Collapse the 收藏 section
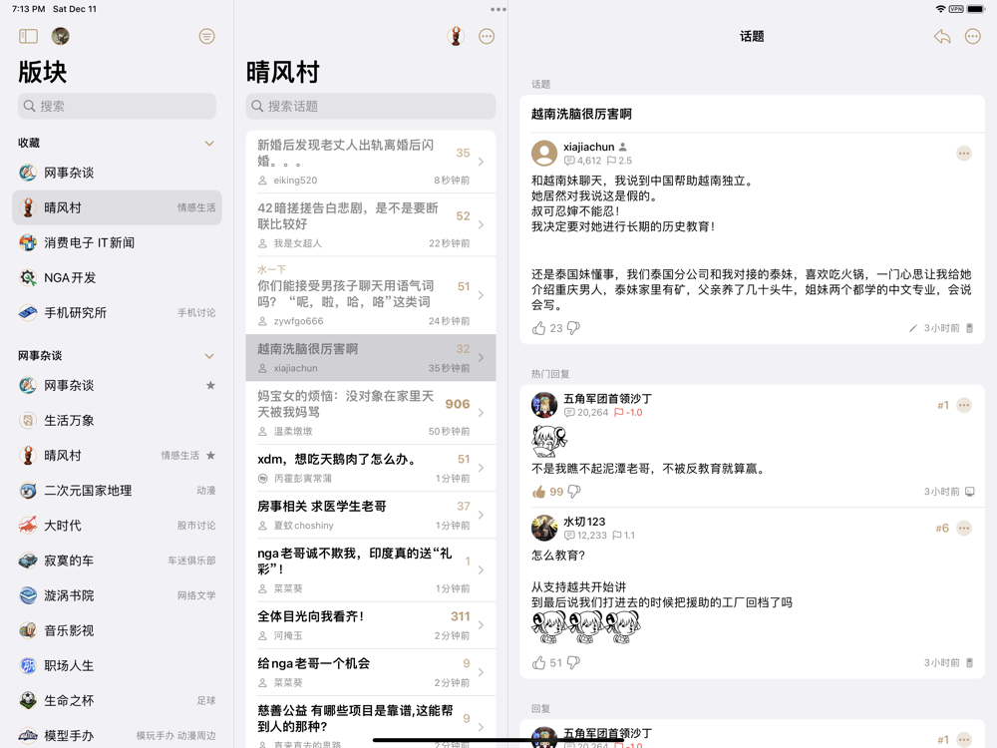The width and height of the screenshot is (997, 748). click(x=209, y=143)
